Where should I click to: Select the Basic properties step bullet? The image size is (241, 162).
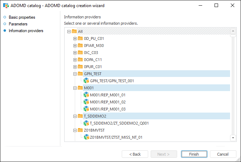[5, 17]
